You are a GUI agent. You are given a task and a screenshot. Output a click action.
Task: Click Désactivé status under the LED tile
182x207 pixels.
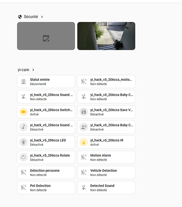36,144
